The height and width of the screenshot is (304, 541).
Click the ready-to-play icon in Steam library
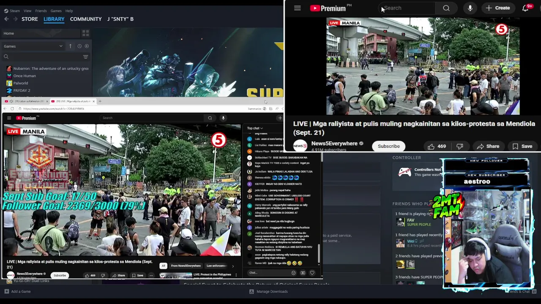(x=87, y=46)
